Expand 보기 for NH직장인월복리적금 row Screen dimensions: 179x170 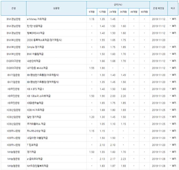point(173,166)
